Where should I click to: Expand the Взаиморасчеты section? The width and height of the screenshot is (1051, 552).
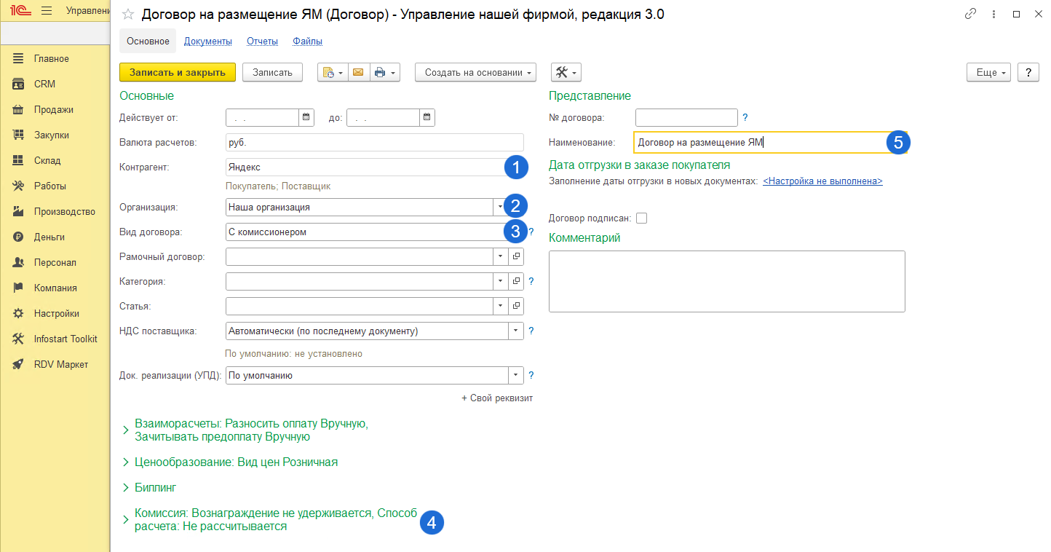(125, 430)
